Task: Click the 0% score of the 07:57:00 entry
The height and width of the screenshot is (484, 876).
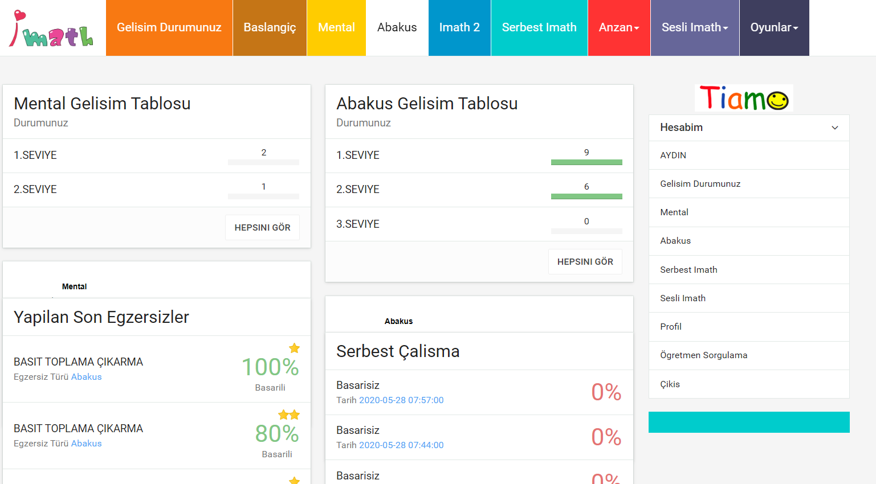Action: point(606,392)
